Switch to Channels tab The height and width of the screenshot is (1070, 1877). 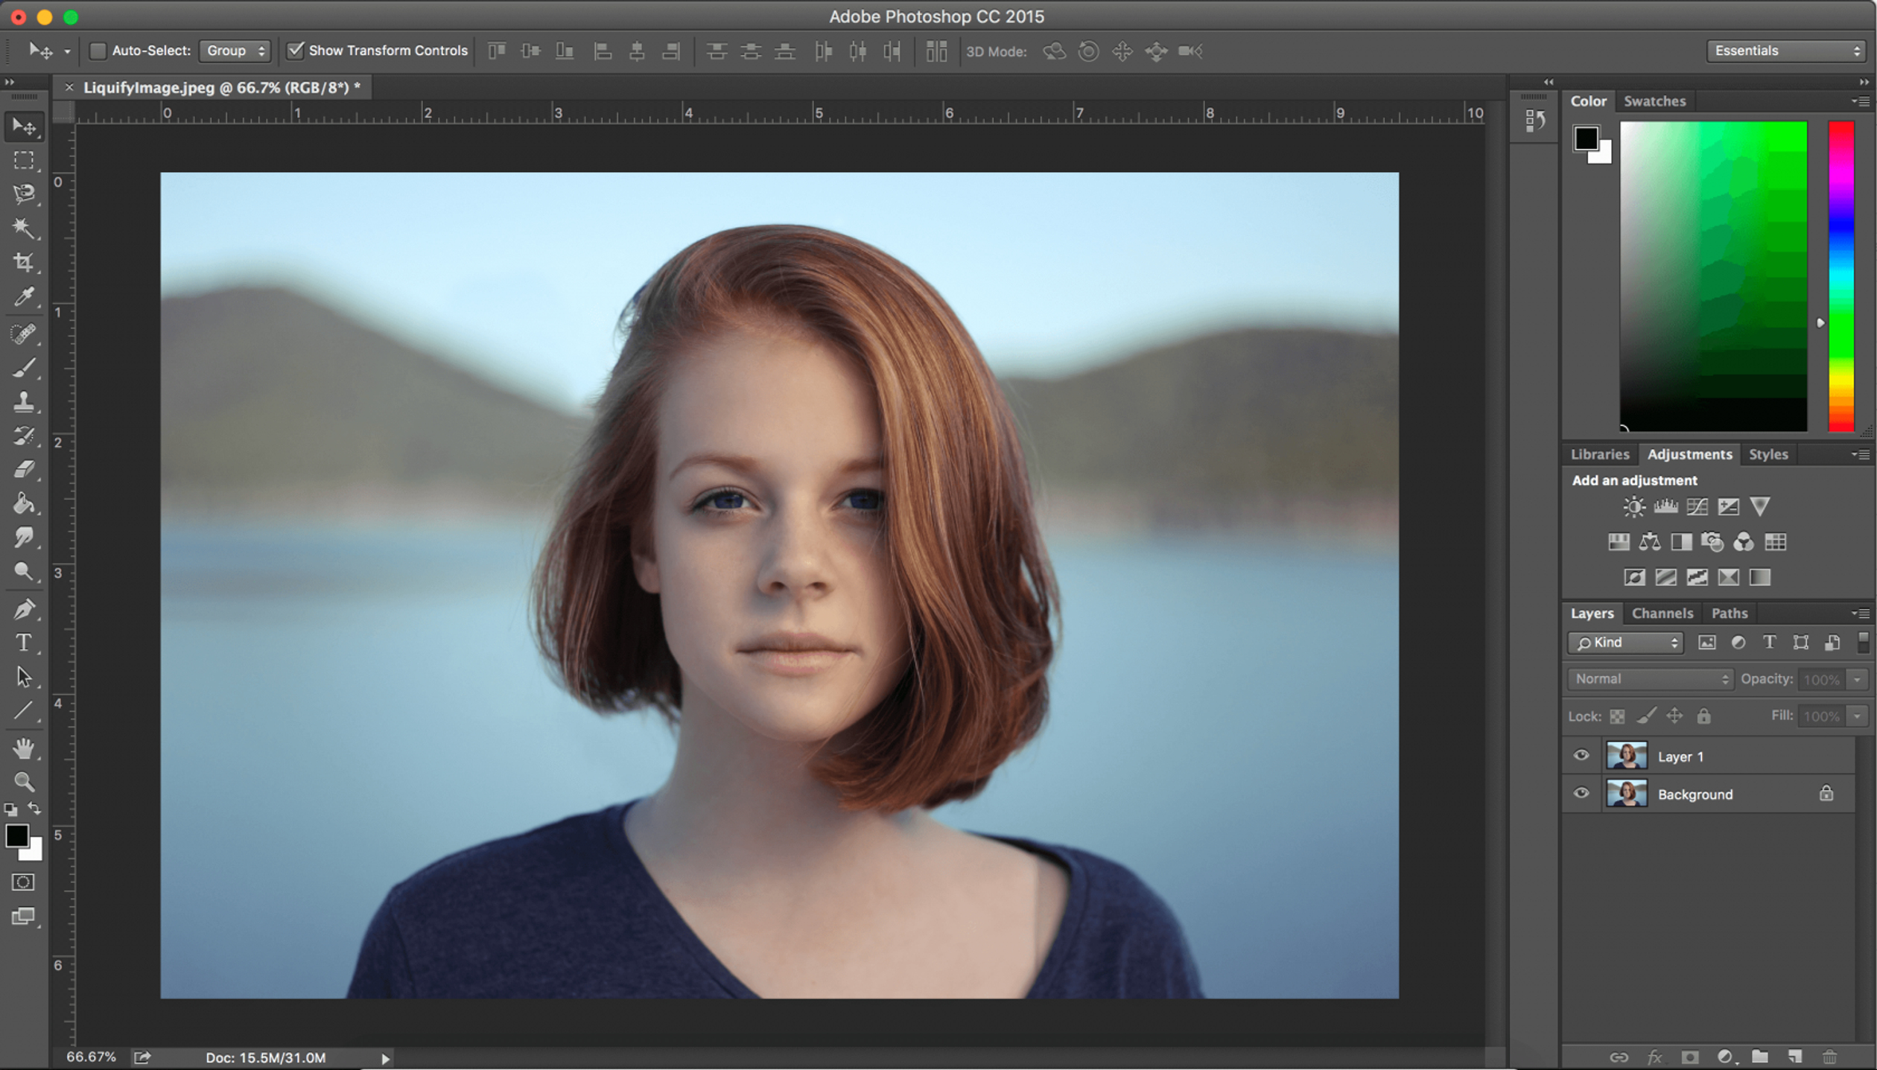coord(1662,612)
